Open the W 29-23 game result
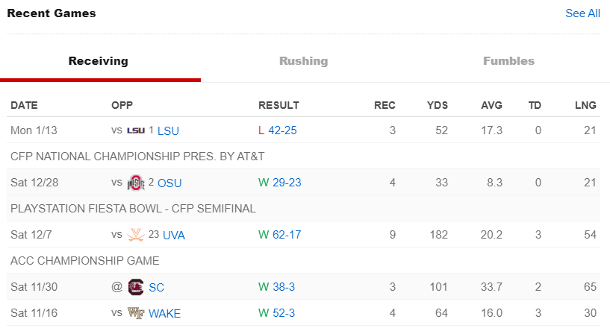Viewport: 610px width, 328px height. tap(280, 183)
